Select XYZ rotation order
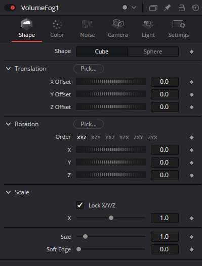 pos(82,137)
